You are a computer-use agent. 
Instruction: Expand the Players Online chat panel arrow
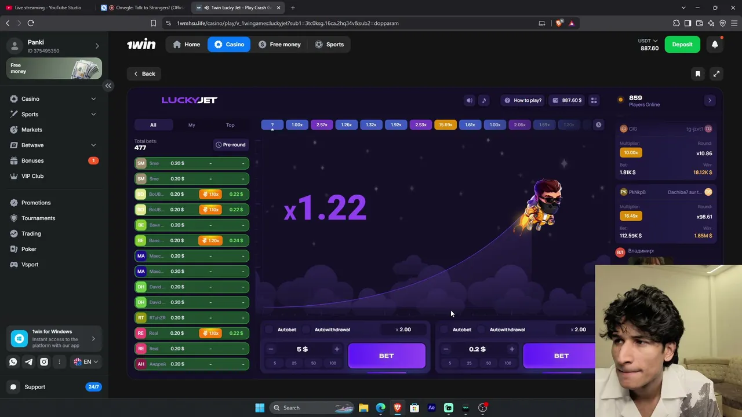click(710, 100)
